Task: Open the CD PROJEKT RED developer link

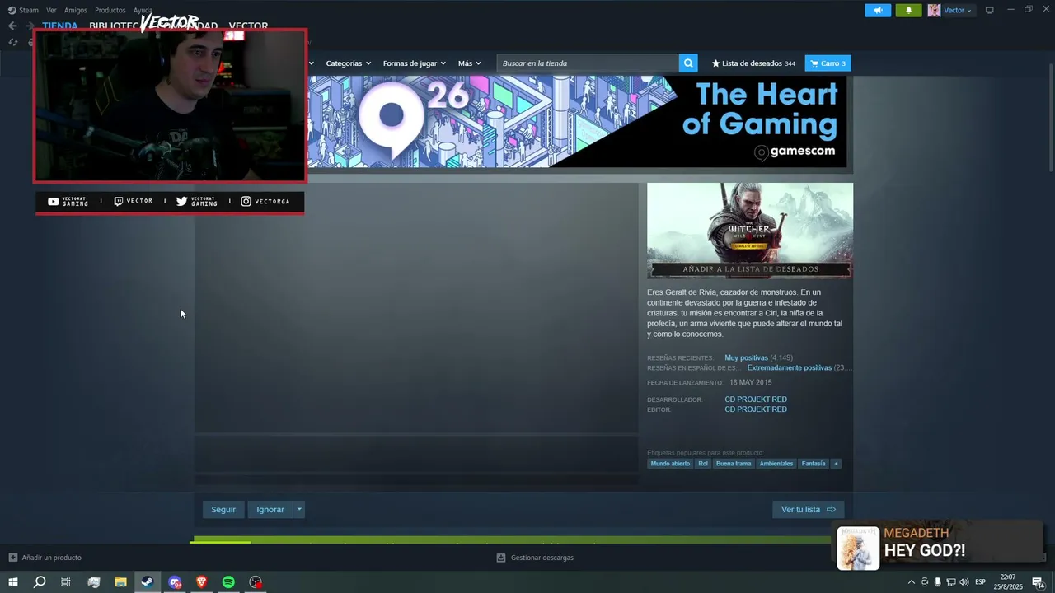Action: click(x=756, y=399)
